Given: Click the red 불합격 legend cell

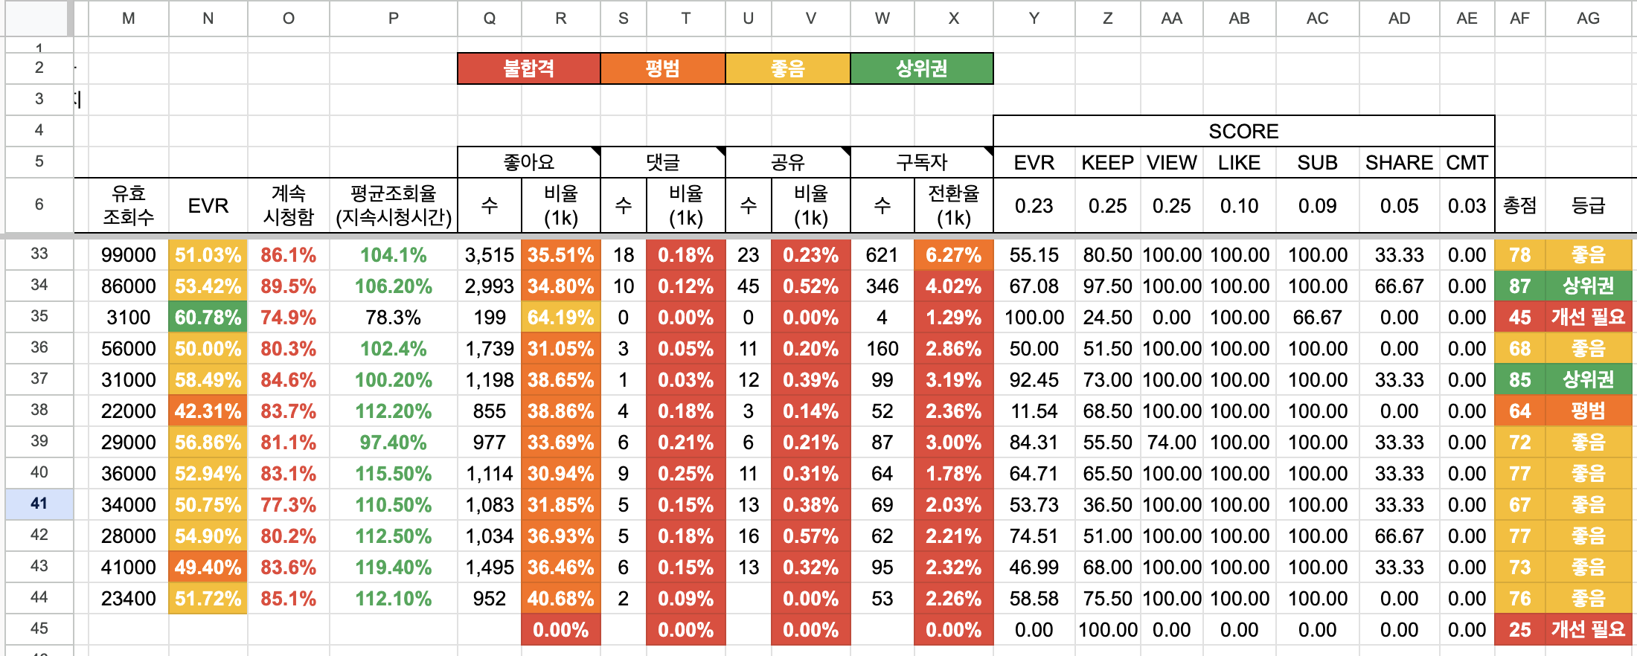Looking at the screenshot, I should pyautogui.click(x=529, y=68).
